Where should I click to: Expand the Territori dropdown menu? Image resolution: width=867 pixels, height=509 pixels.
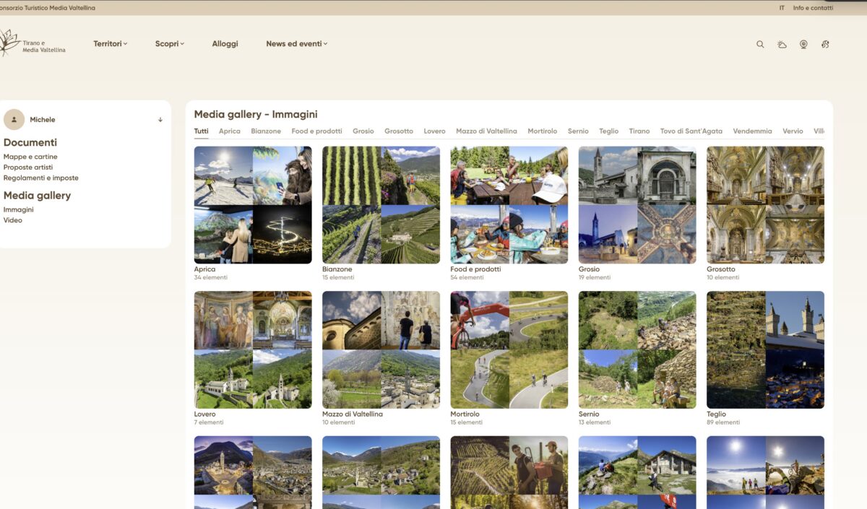coord(110,44)
